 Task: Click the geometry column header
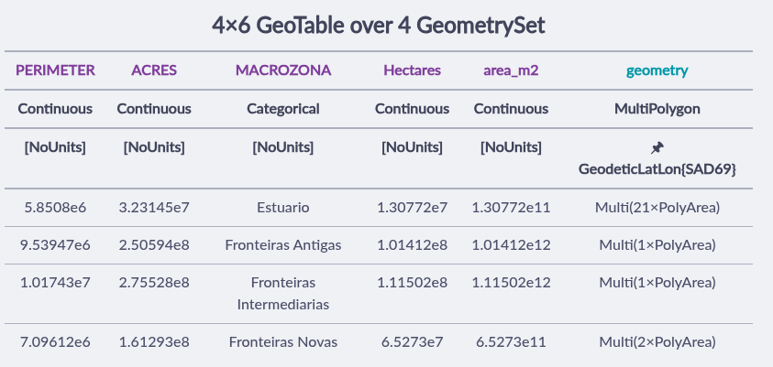[x=657, y=70]
